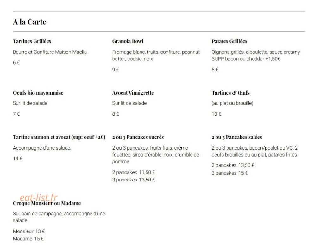313x246 pixels.
Task: Open the 2 ou 3 Pancakes sucrés item
Action: (138, 137)
